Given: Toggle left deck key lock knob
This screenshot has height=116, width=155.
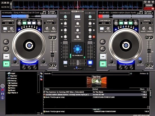Looking at the screenshot, I should (43, 62).
